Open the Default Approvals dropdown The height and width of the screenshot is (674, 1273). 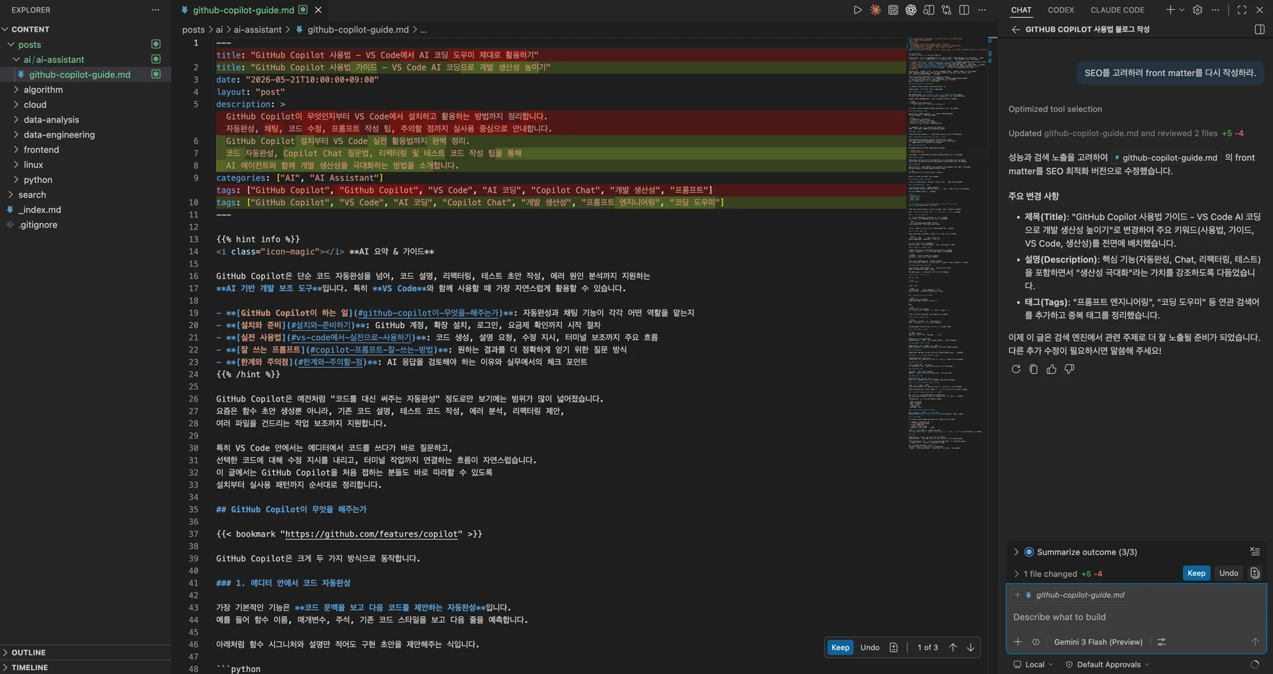tap(1107, 665)
